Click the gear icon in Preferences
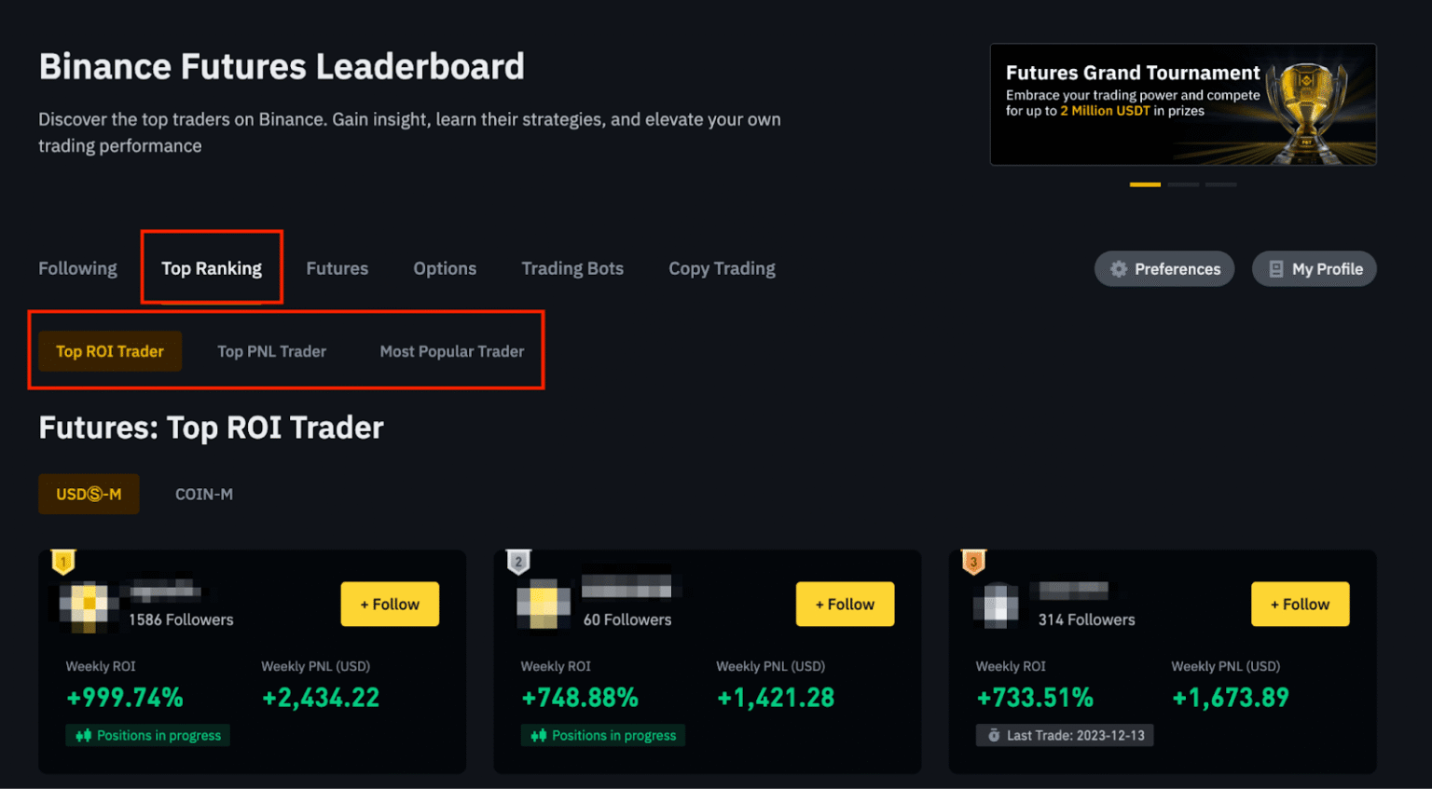The height and width of the screenshot is (789, 1432). pyautogui.click(x=1119, y=269)
